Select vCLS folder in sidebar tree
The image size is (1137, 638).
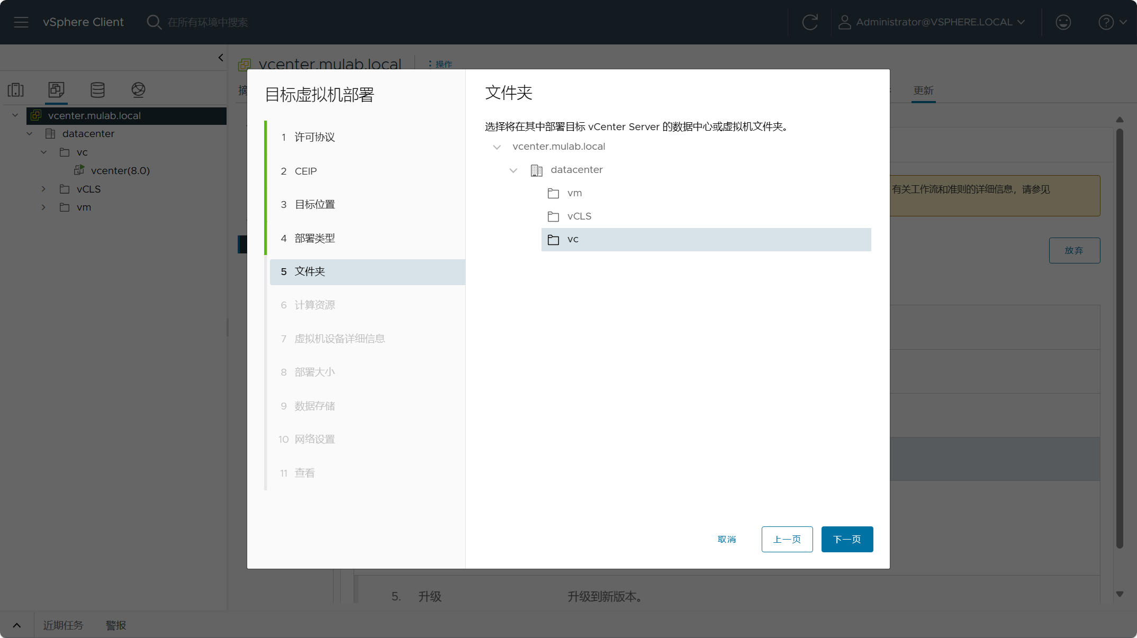pos(88,189)
